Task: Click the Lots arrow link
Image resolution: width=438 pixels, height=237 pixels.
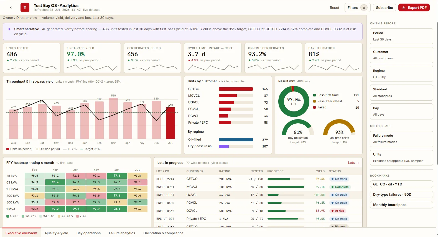Action: pyautogui.click(x=353, y=163)
